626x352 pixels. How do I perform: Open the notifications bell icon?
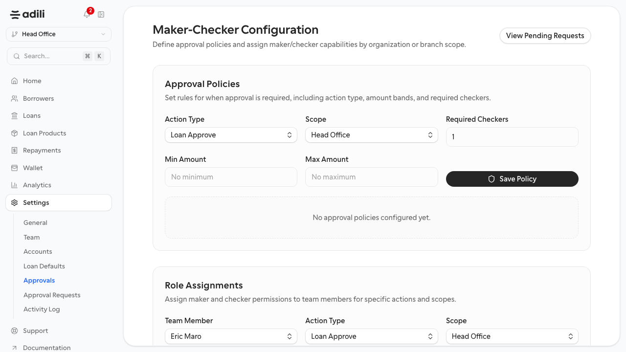point(87,15)
